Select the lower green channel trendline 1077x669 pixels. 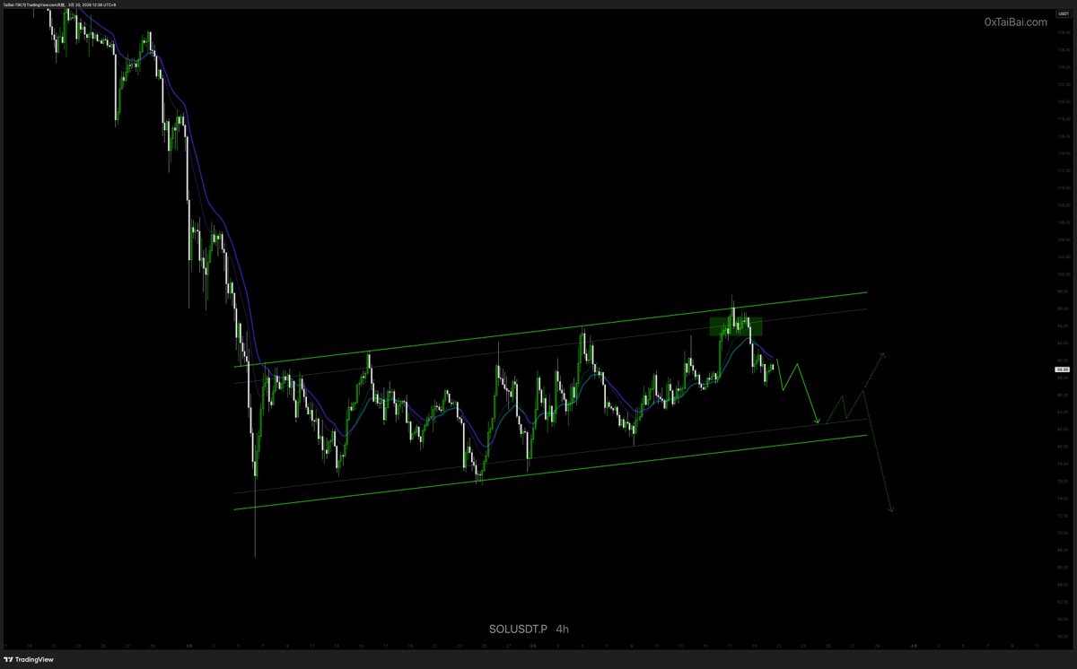(x=549, y=473)
